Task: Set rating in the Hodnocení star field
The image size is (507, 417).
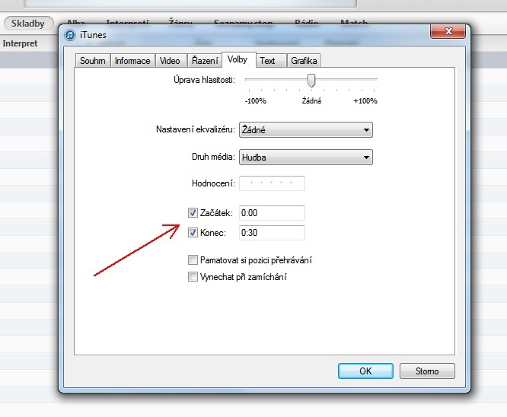Action: coord(272,183)
